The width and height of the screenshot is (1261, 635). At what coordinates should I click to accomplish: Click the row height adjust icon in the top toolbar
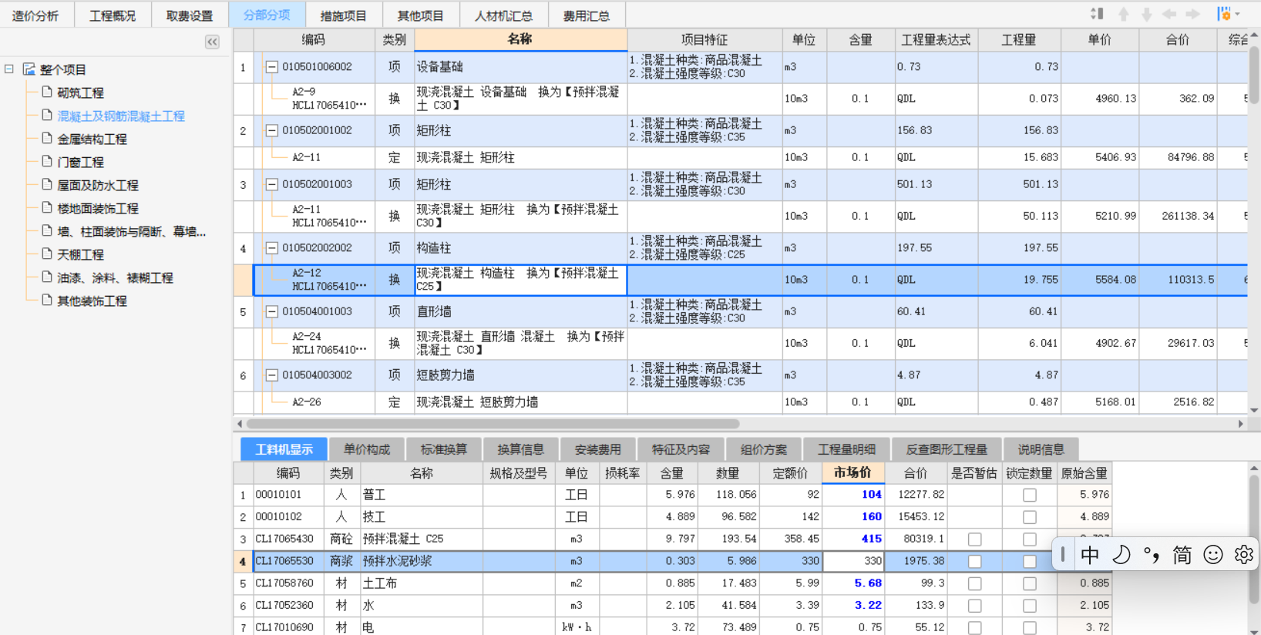(x=1098, y=14)
